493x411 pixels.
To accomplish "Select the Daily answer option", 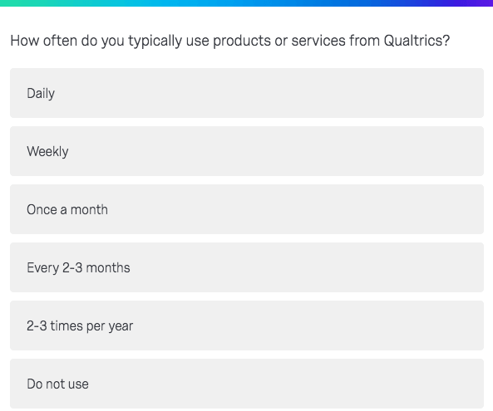I will click(x=247, y=93).
